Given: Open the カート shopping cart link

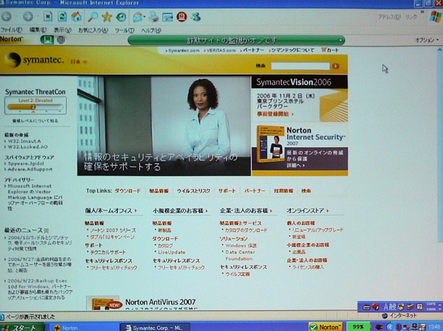Looking at the screenshot, I should point(330,50).
